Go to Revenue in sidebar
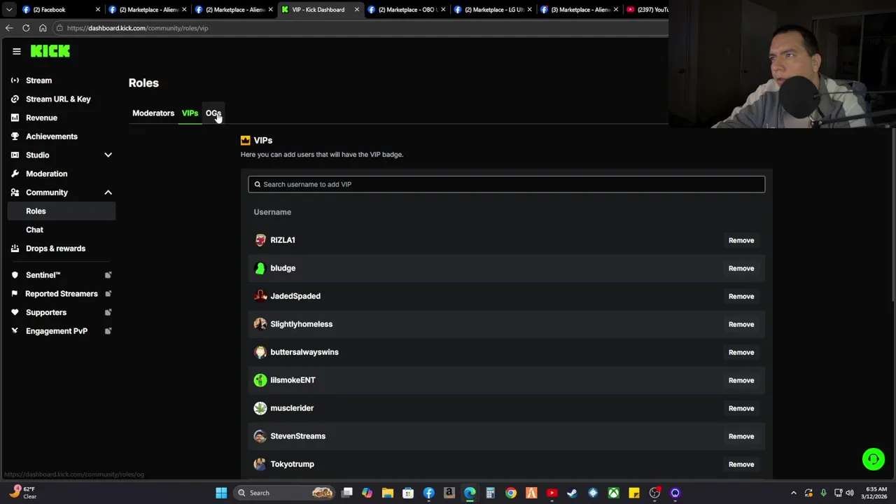Screen dimensions: 896x504 click(41, 118)
